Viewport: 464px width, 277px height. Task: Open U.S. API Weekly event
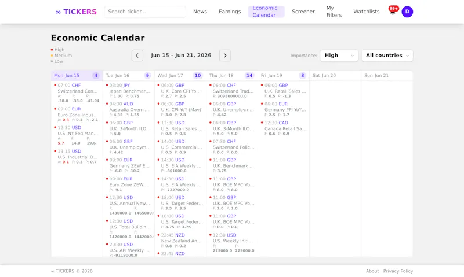[x=128, y=250]
